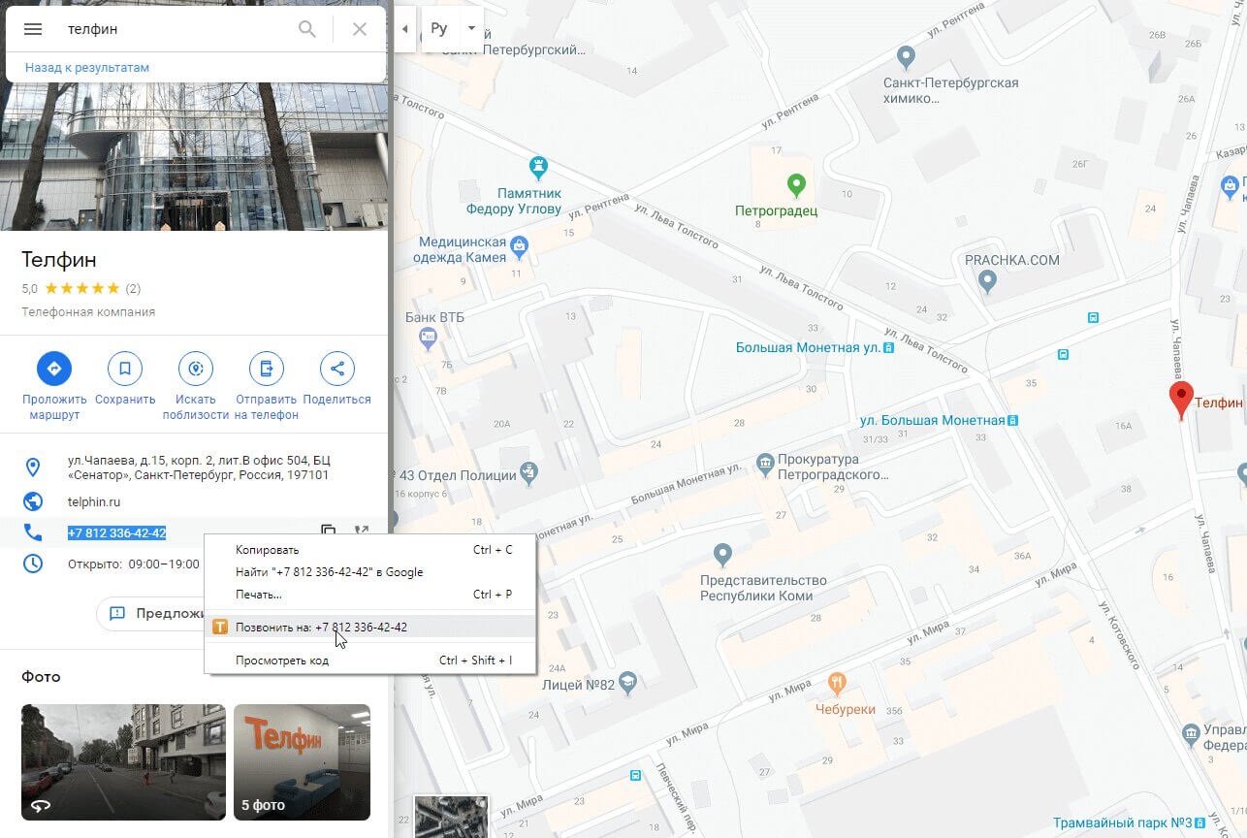Copy phone number using the copy icon

pos(329,531)
